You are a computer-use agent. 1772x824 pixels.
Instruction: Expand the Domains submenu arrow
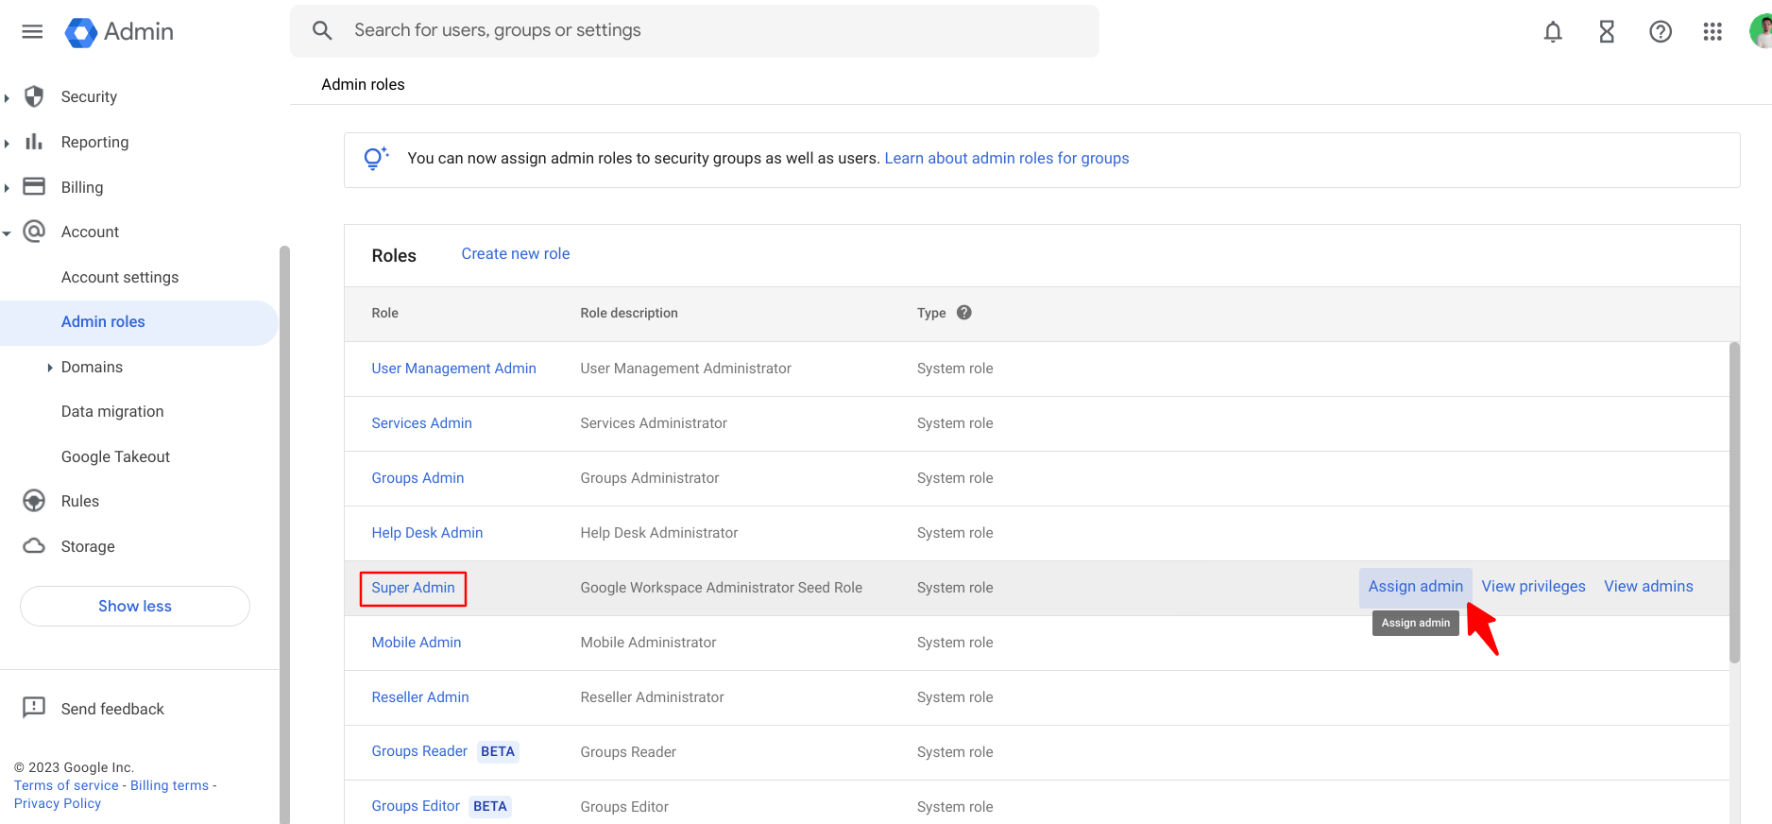tap(49, 368)
